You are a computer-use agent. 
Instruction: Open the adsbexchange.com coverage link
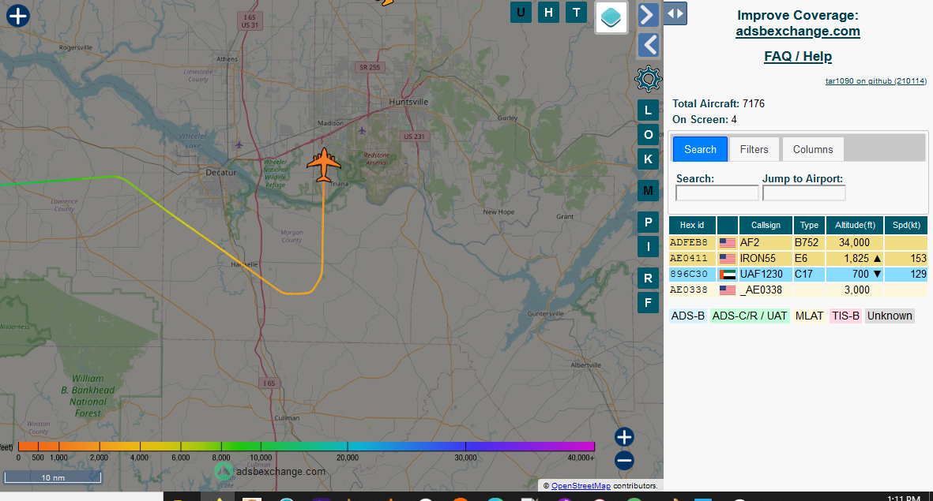pyautogui.click(x=797, y=31)
